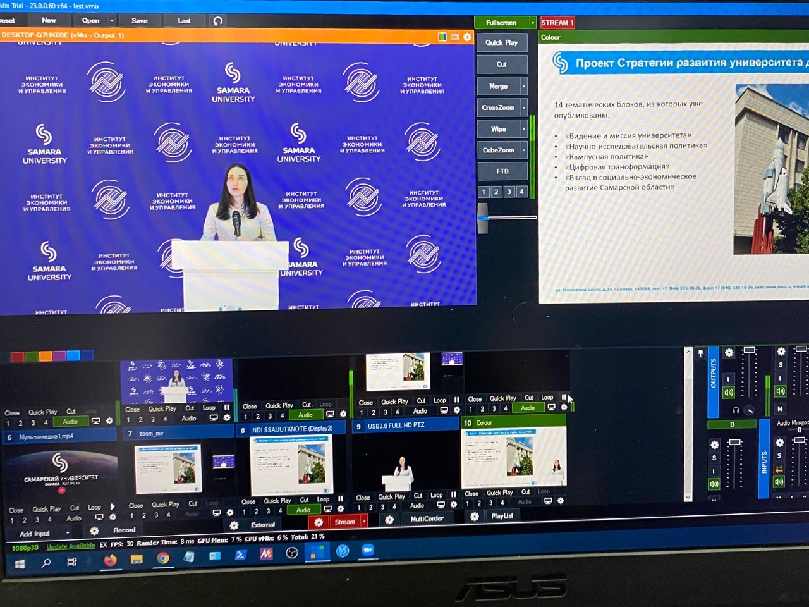The height and width of the screenshot is (607, 809).
Task: Click monitor icon on zoom_mv input
Action: tap(217, 513)
